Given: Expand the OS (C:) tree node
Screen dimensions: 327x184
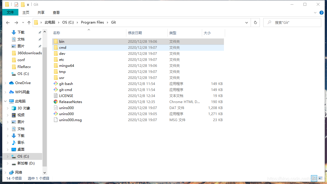Looking at the screenshot, I should 8,156.
